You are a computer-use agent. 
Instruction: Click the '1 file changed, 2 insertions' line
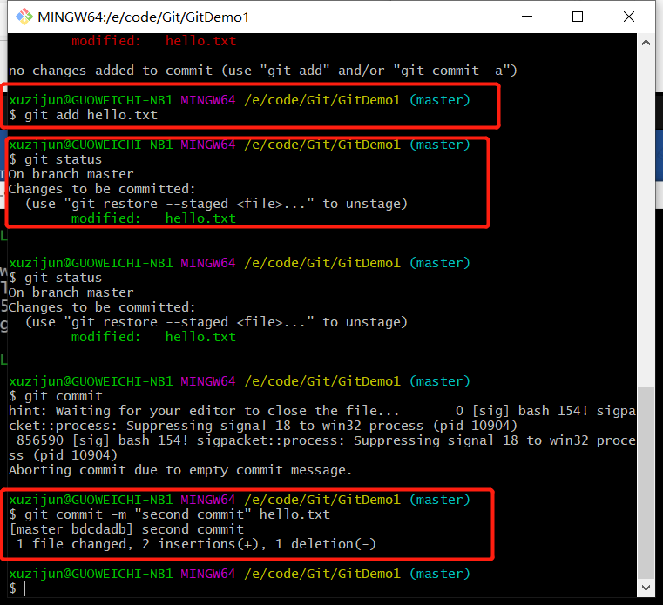coord(196,544)
